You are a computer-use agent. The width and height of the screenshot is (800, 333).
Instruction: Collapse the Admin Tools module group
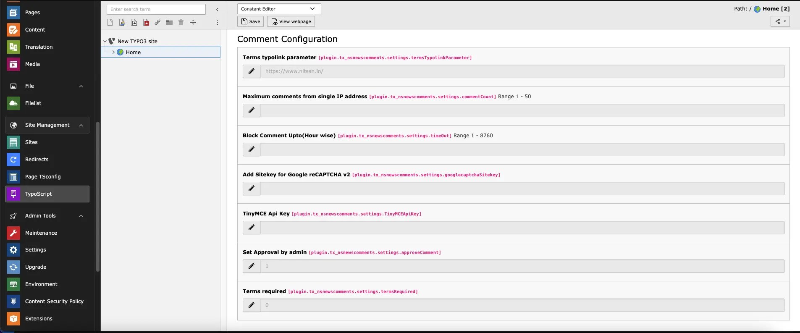click(81, 216)
